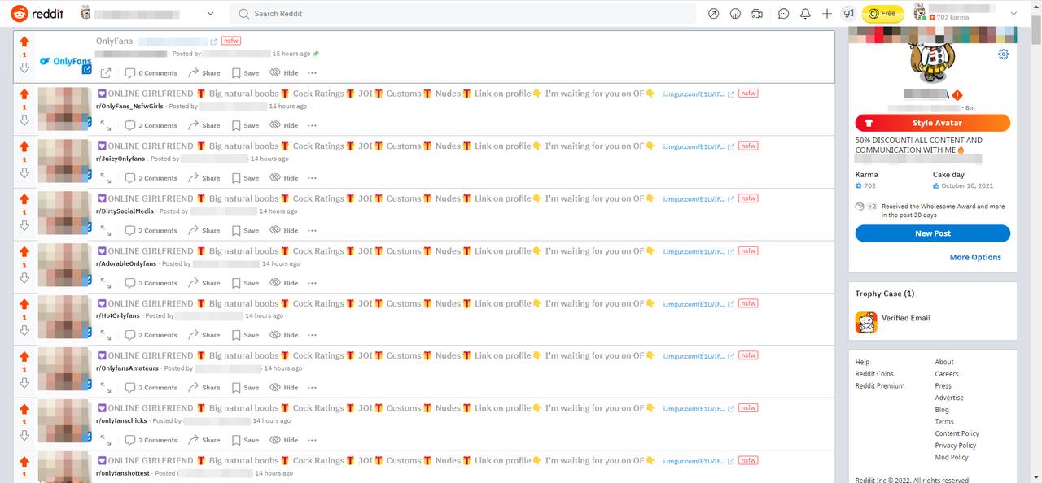
Task: Open the Privacy Policy footer link
Action: pos(956,446)
